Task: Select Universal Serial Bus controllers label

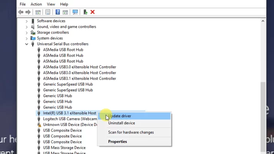Action: (63, 44)
